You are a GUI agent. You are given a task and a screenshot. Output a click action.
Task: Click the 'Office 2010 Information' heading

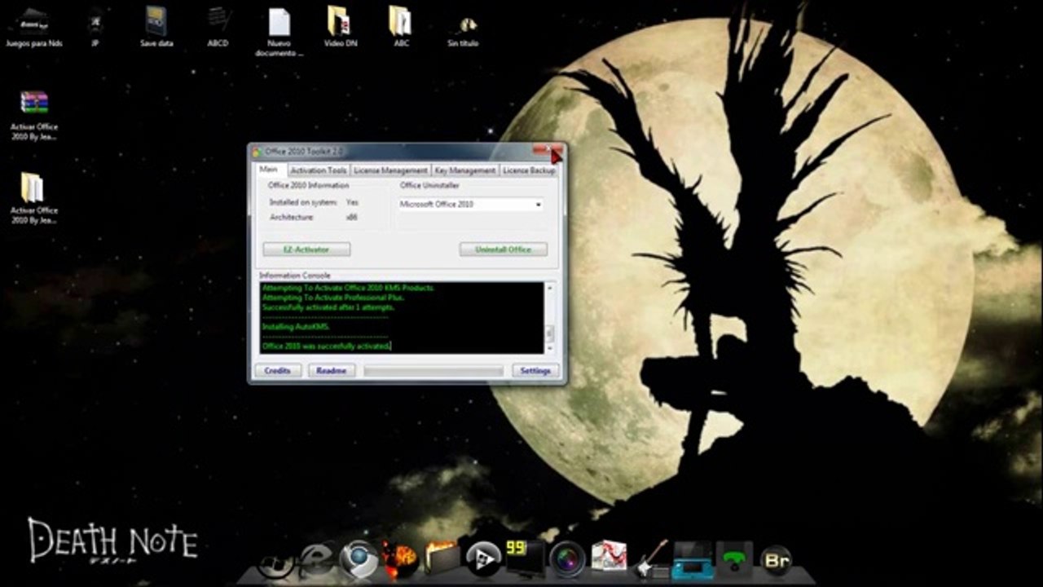[x=309, y=186]
